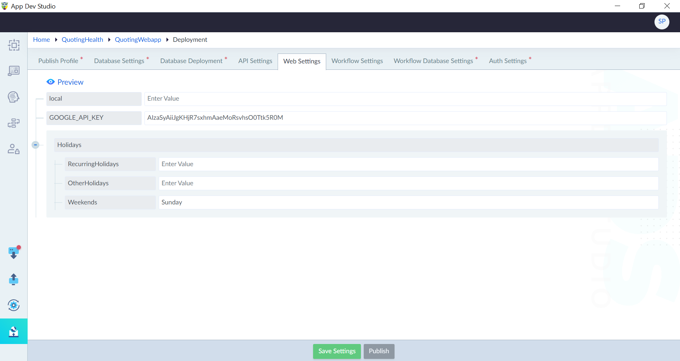Open the upload arrow sidebar icon

(x=14, y=279)
